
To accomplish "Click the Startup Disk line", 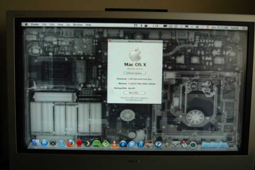I will pos(125,88).
